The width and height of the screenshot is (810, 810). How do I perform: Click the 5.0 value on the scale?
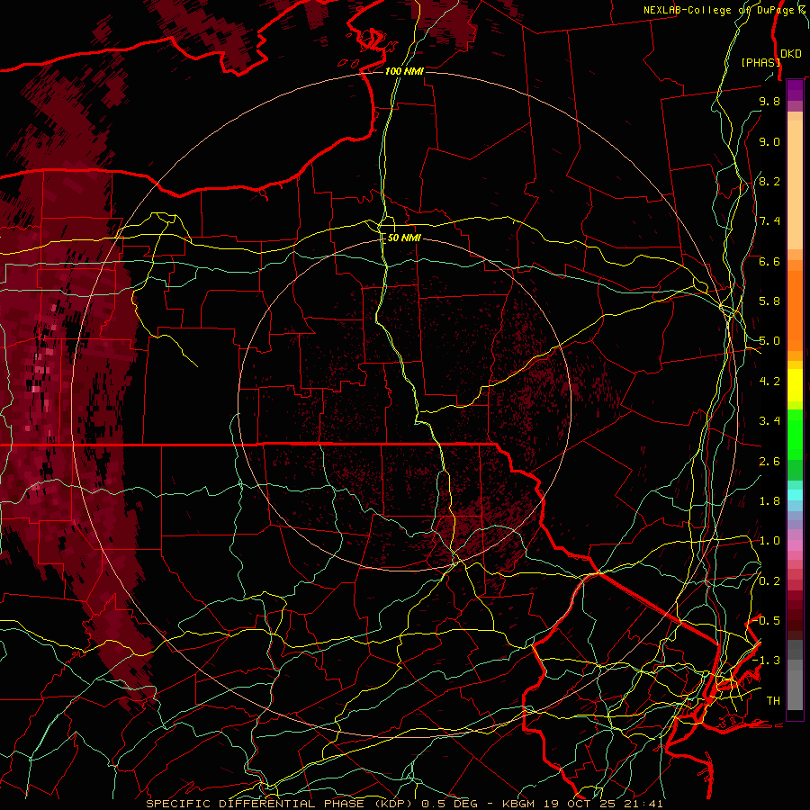tap(769, 341)
